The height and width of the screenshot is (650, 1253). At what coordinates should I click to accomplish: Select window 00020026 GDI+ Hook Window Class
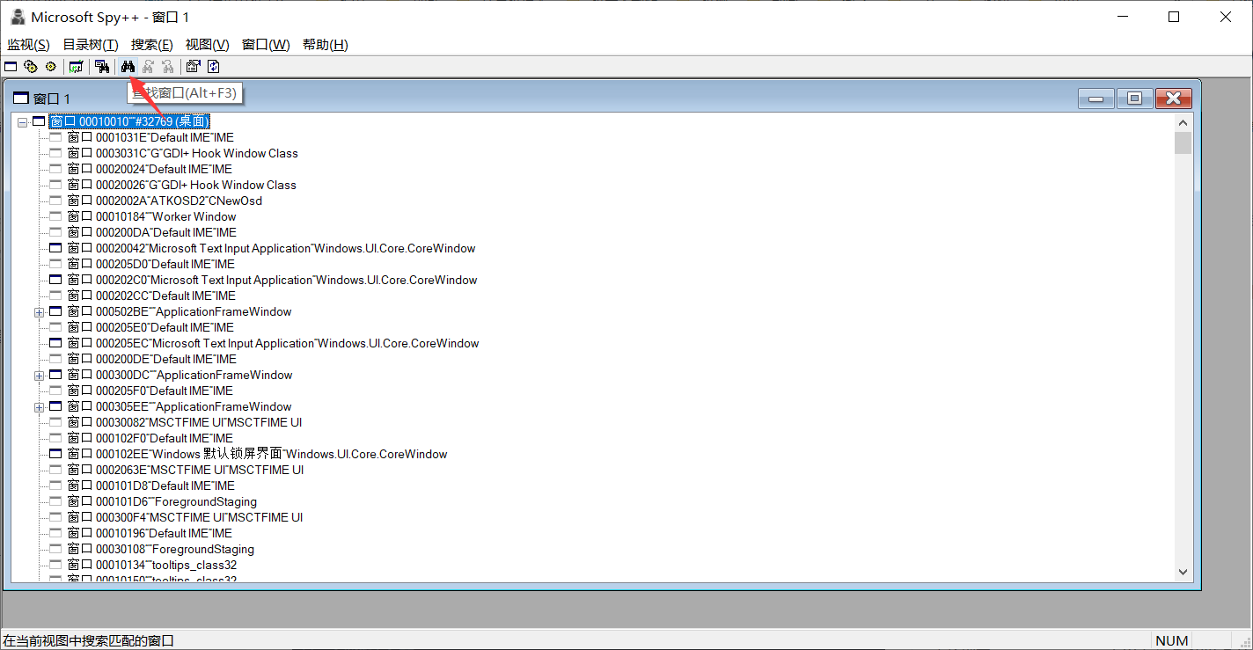pos(181,185)
